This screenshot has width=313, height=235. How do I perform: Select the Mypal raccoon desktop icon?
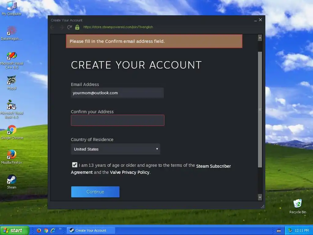(12, 83)
